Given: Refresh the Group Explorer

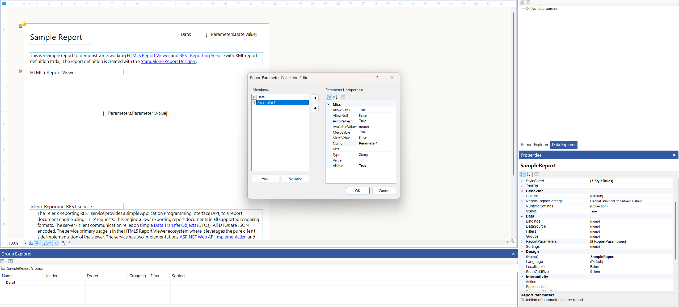Looking at the screenshot, I should tap(10, 261).
